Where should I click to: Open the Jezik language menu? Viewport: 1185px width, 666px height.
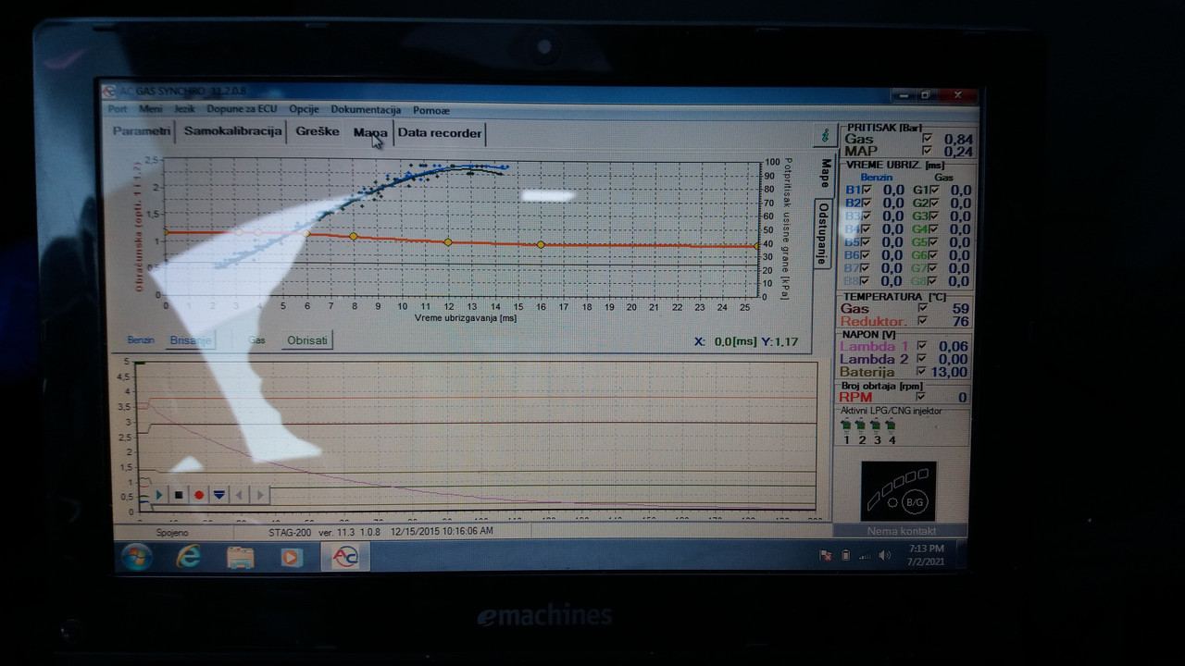coord(185,109)
